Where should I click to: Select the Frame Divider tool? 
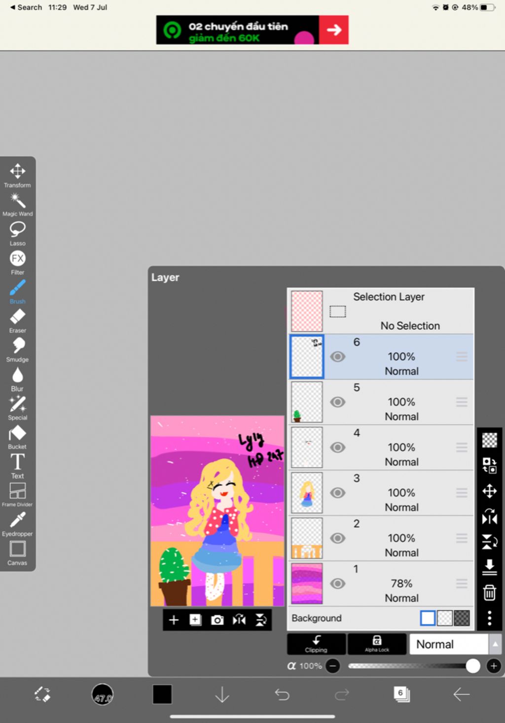tap(18, 495)
